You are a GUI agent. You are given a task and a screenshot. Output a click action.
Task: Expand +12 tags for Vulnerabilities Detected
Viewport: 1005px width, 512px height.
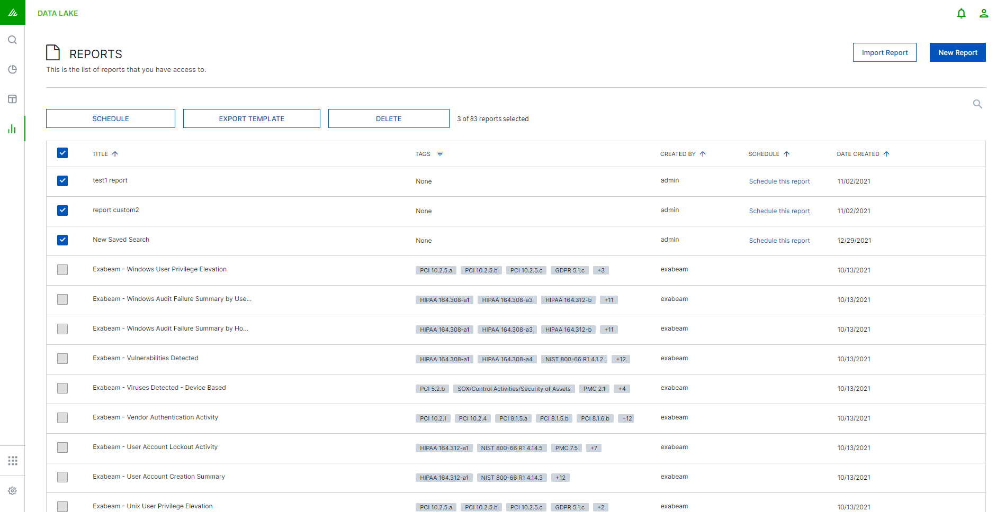click(x=621, y=359)
